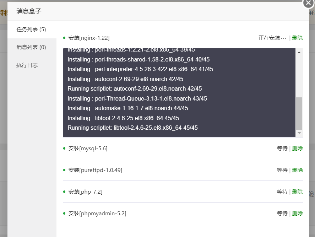
Task: Delete the php-7.2 install task
Action: 297,192
